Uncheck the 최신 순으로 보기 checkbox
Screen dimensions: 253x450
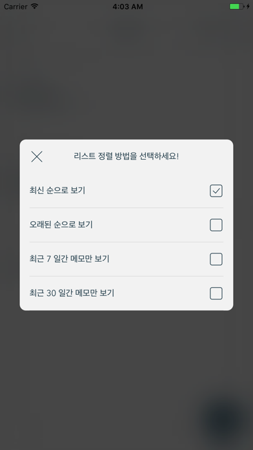[x=216, y=191]
